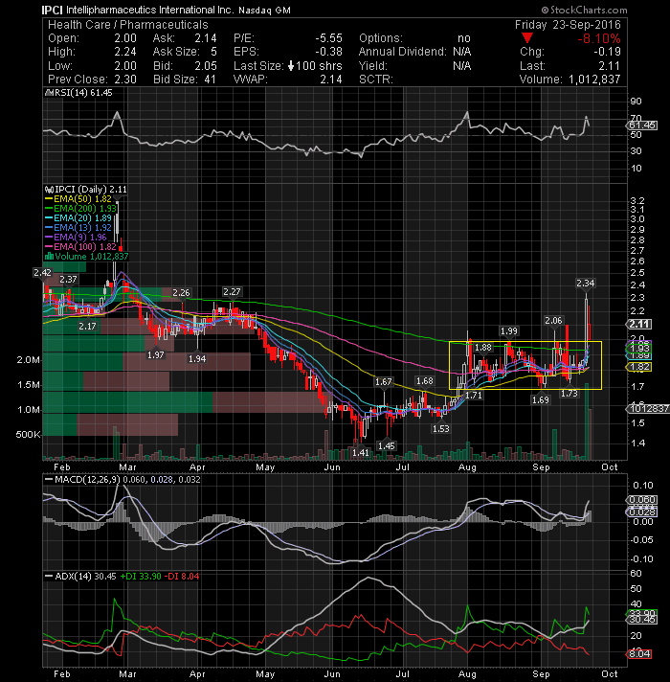
Task: Click the 1.41 low price callout
Action: click(361, 452)
